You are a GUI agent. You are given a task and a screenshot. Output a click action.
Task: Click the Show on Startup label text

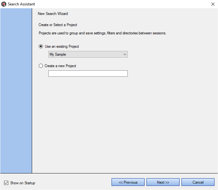23,183
